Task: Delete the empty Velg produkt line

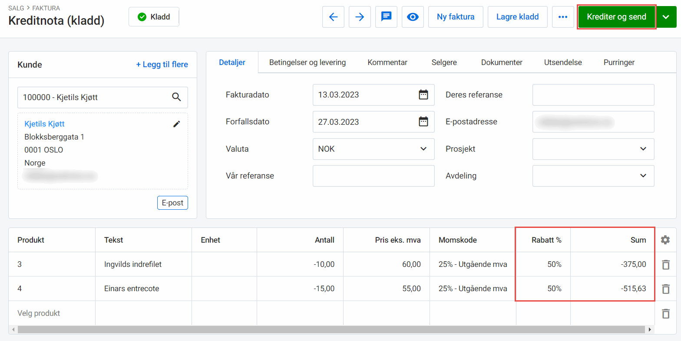Action: point(665,313)
